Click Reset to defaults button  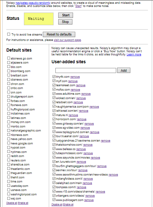(x=59, y=35)
